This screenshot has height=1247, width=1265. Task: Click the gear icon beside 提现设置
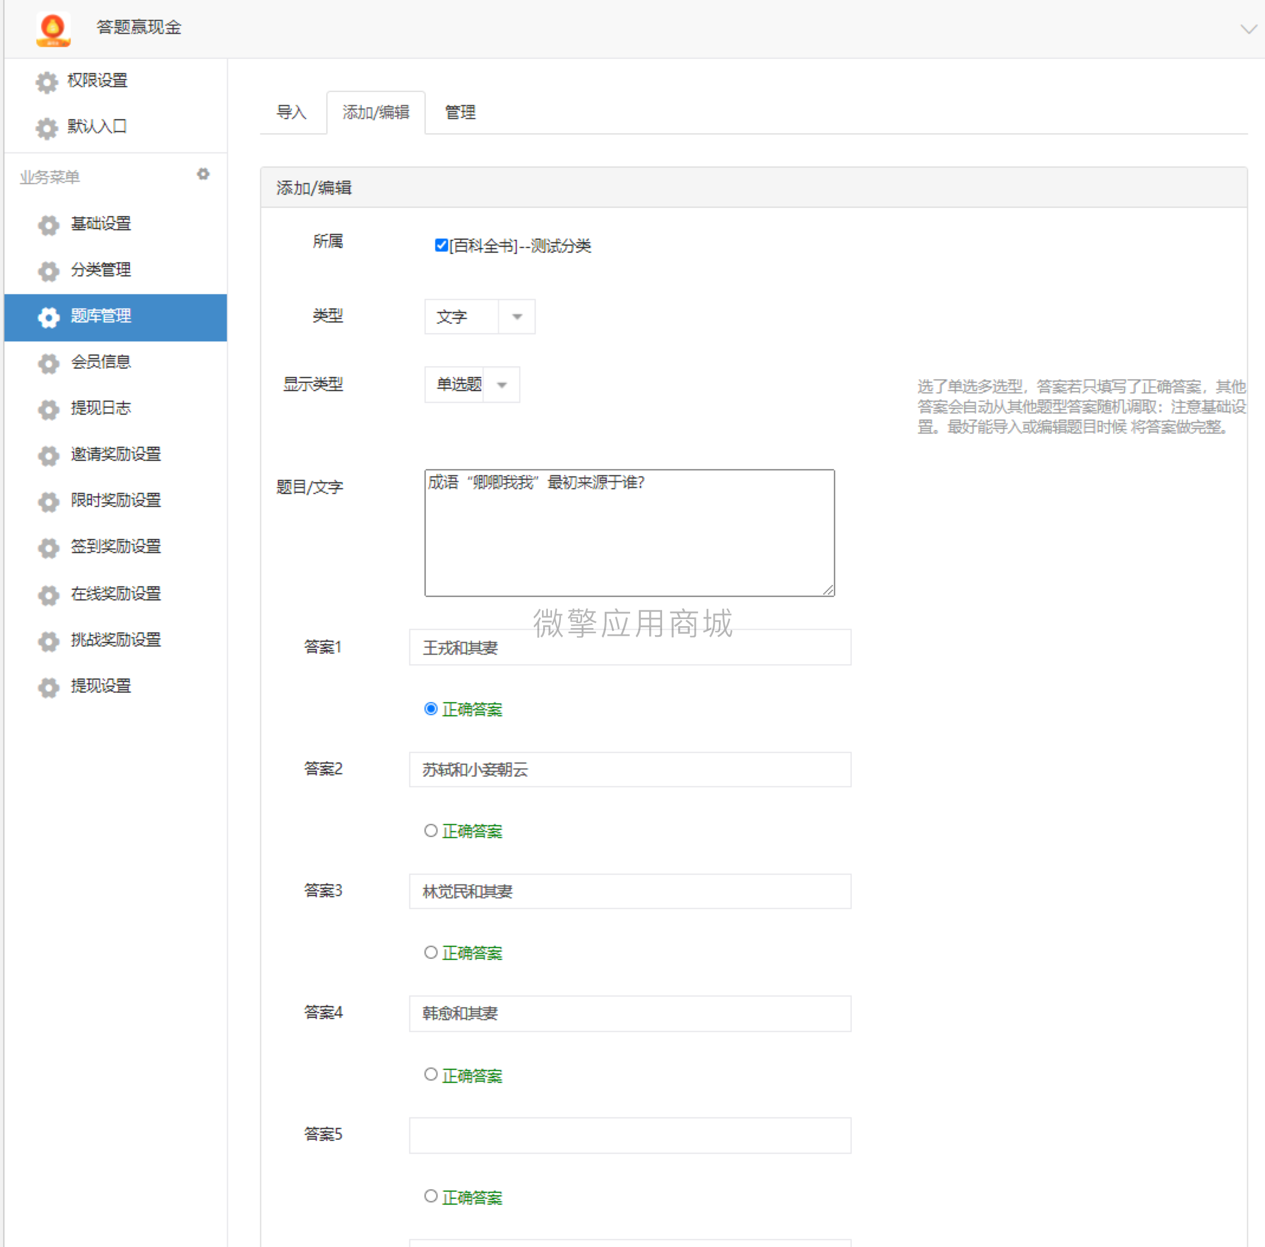click(49, 687)
